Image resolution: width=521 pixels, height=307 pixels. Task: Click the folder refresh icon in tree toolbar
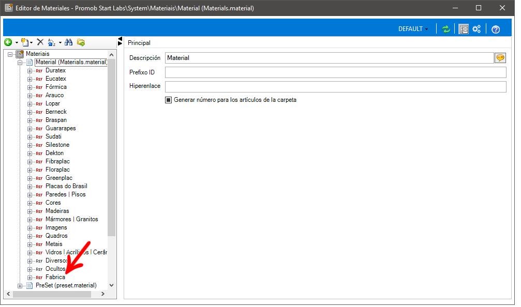[81, 42]
